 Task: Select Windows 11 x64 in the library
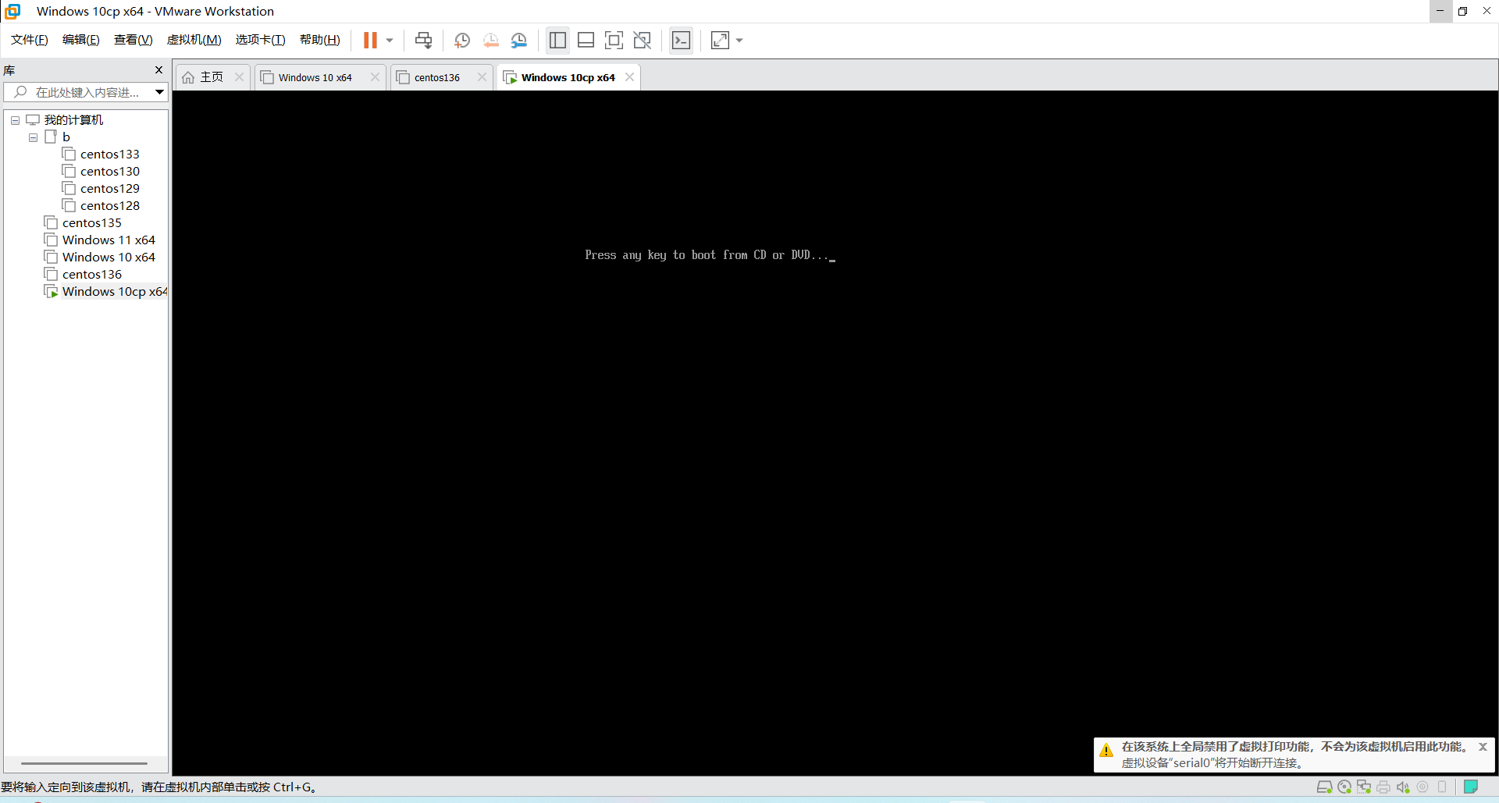109,240
